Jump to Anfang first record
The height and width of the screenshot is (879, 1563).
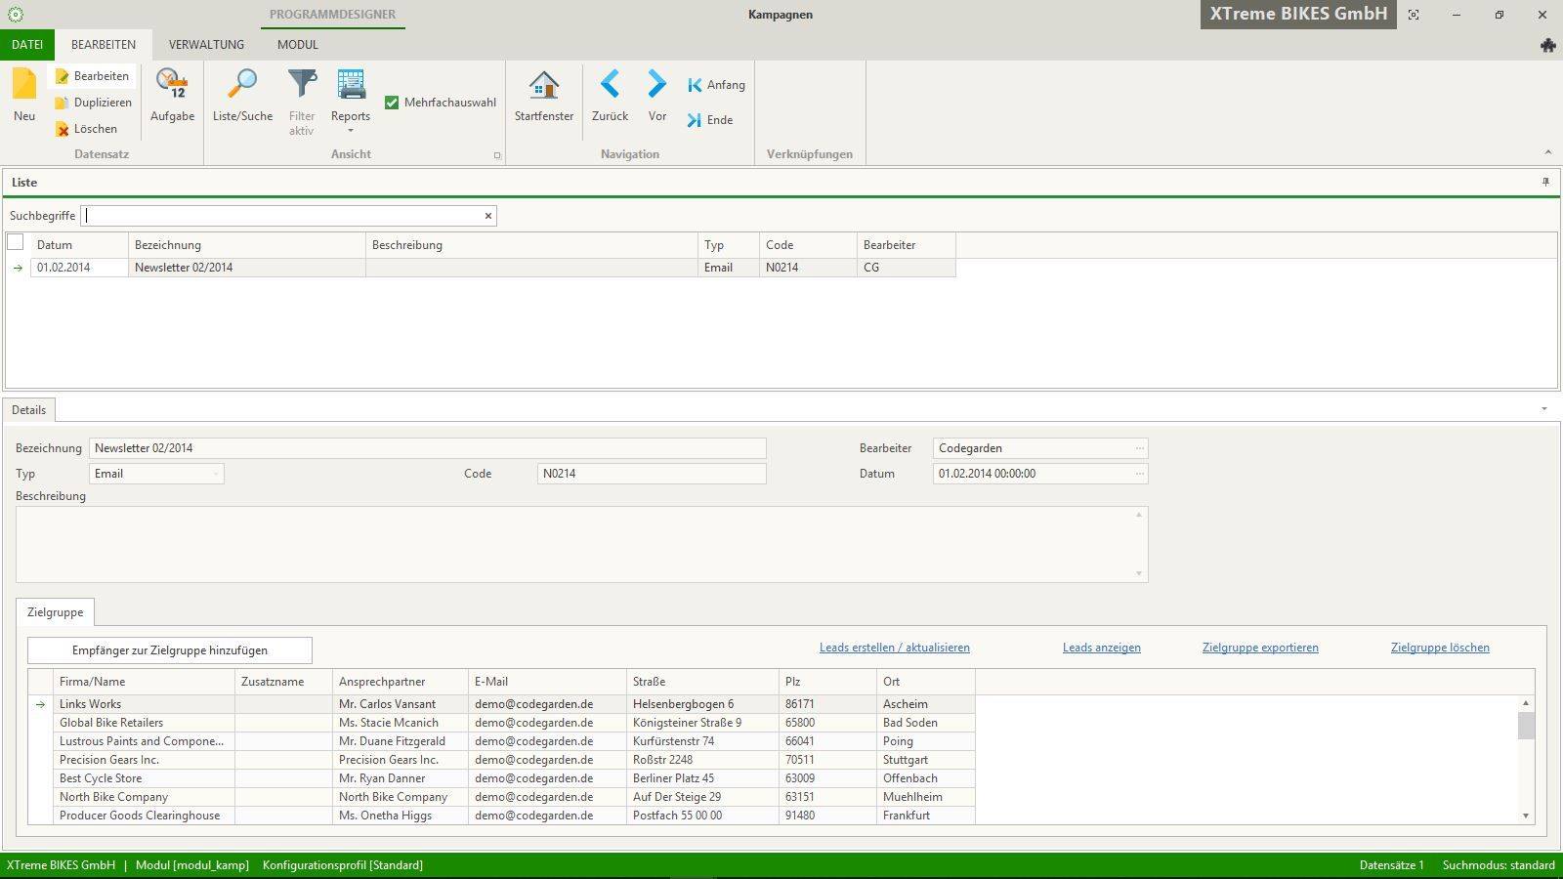(715, 85)
